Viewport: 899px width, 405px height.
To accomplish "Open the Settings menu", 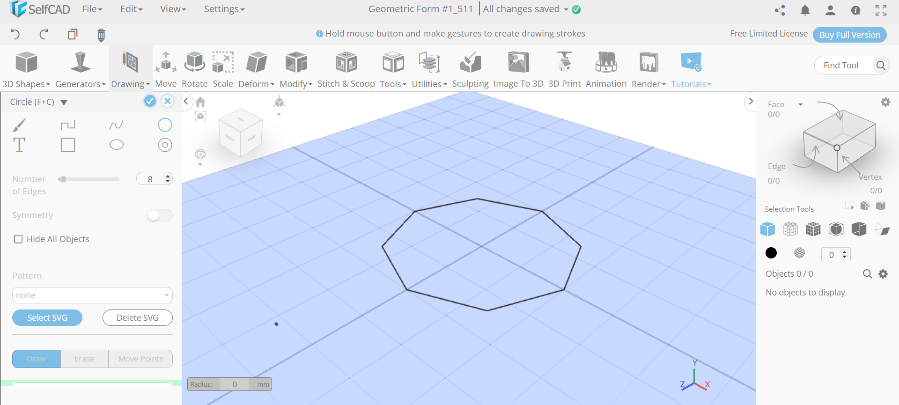I will pyautogui.click(x=224, y=9).
